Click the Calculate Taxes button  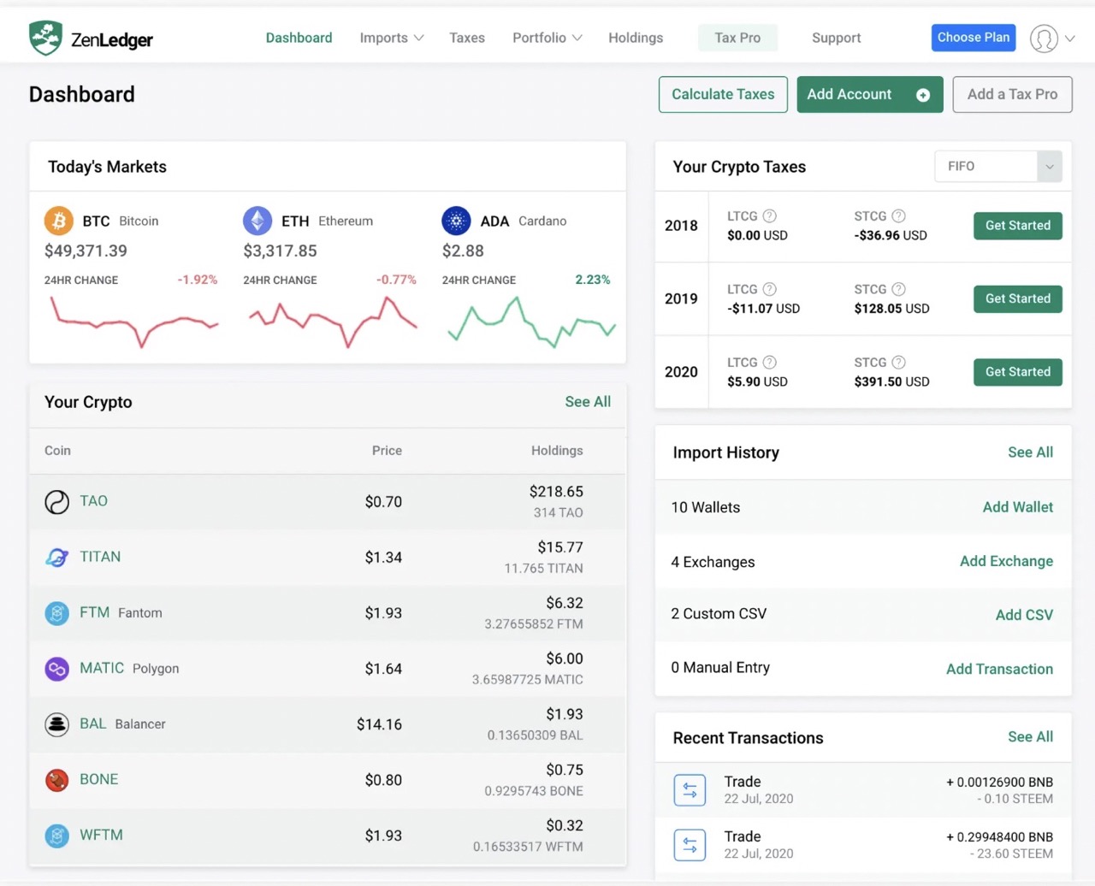coord(723,94)
